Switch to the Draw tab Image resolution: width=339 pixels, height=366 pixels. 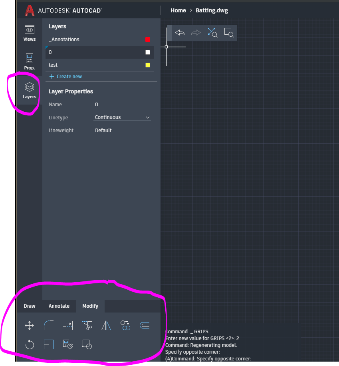pos(29,306)
